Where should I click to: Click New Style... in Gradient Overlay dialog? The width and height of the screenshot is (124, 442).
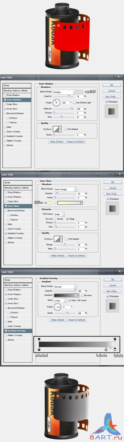coord(113,291)
